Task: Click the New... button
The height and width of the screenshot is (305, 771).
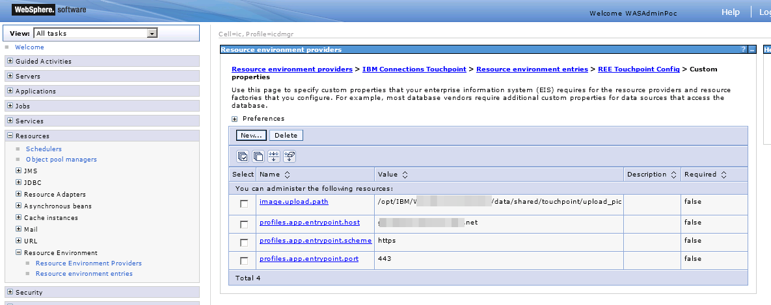Action: [251, 136]
